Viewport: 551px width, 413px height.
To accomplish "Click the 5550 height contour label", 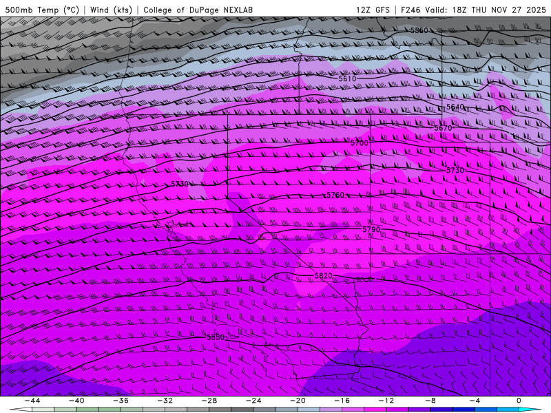I will tap(419, 30).
